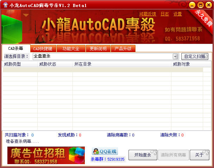This screenshot has width=214, height=168.
Task: Go to the 产品升级 tab
Action: tap(123, 49)
